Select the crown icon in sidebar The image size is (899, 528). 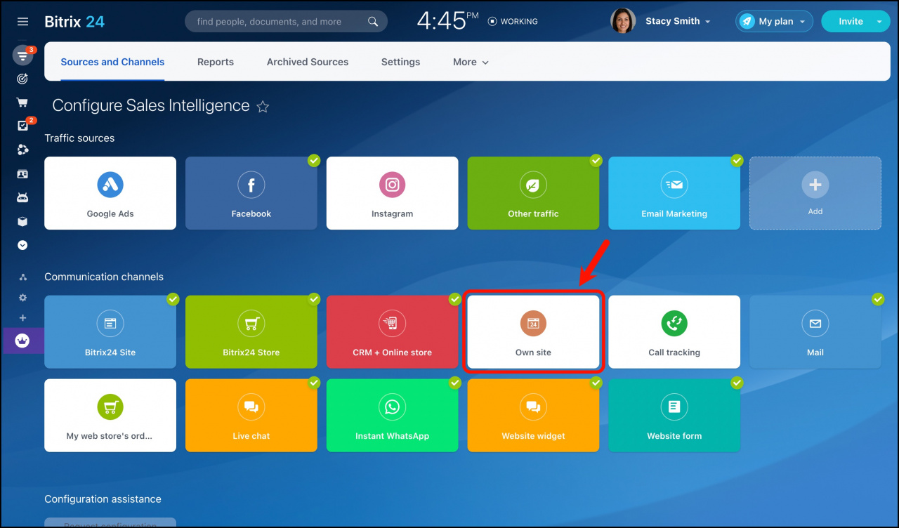coord(22,341)
